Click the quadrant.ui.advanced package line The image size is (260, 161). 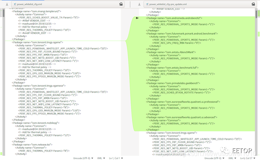(182, 118)
